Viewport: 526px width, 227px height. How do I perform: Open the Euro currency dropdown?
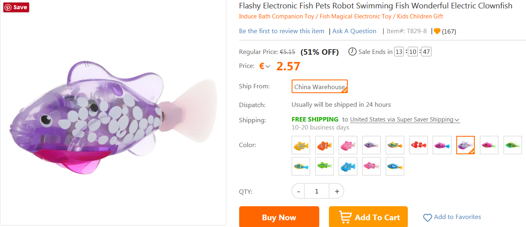tap(265, 66)
